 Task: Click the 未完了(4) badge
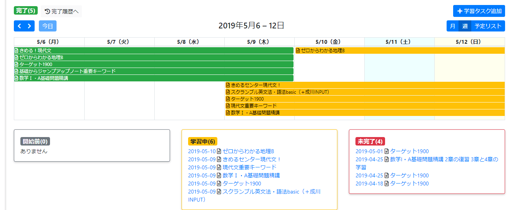370,141
